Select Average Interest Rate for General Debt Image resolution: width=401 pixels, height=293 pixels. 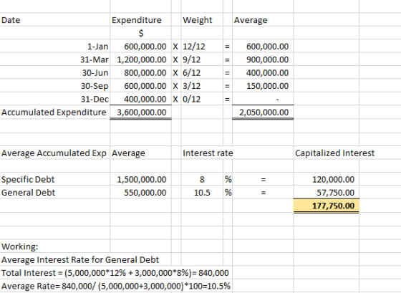[80, 260]
